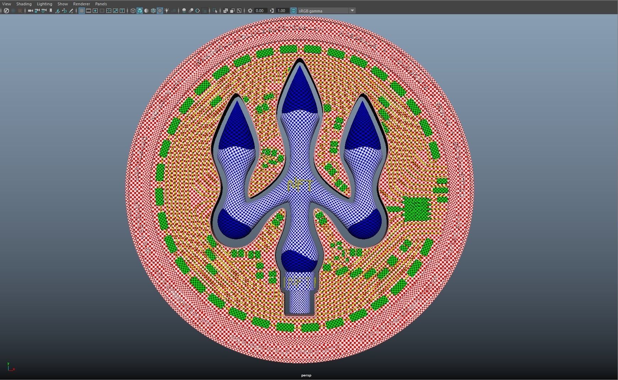Click the persp camera label
The image size is (618, 380).
tap(306, 375)
